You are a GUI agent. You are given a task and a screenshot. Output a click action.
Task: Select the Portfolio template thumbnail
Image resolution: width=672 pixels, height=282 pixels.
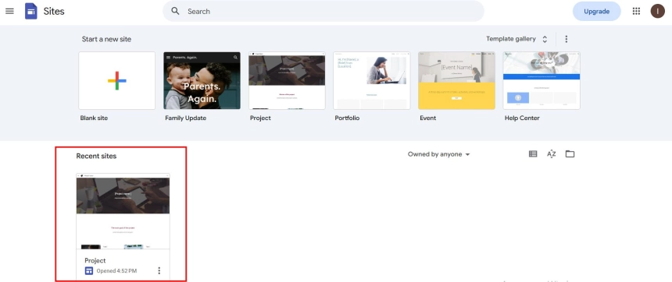click(x=372, y=81)
